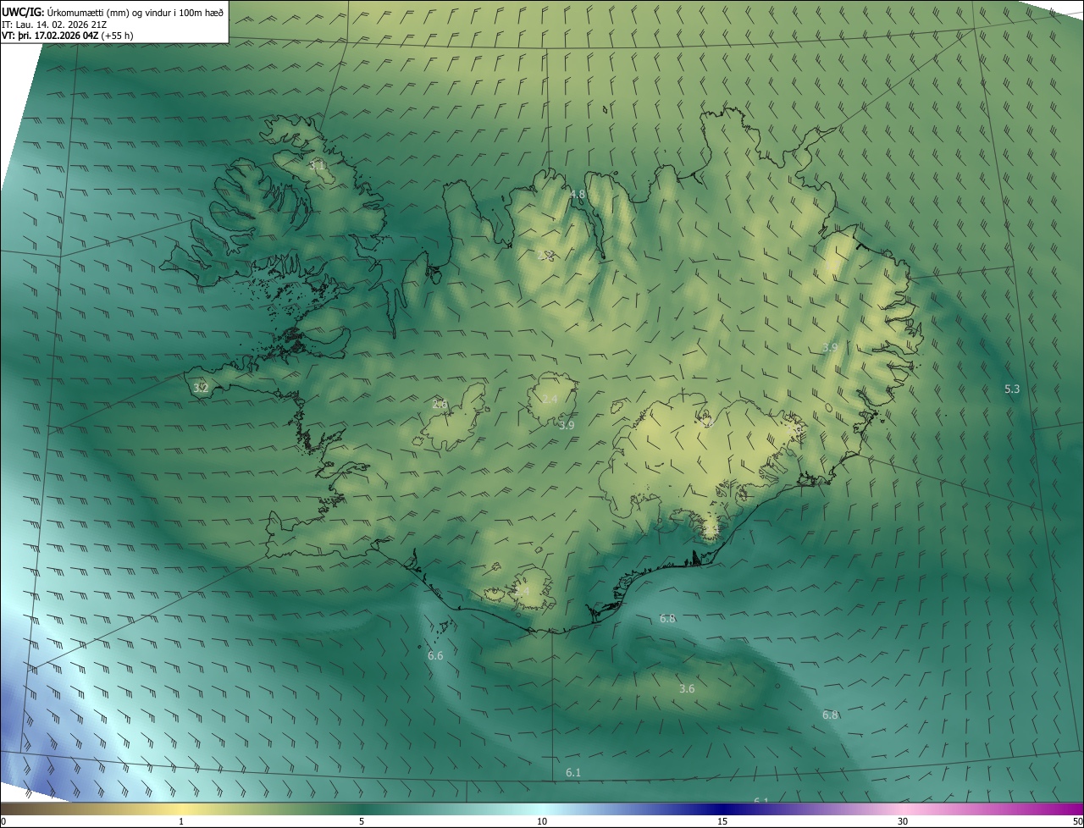Viewport: 1084px width, 828px height.
Task: Click the 0 tick label on the color scale
Action: (x=3, y=821)
